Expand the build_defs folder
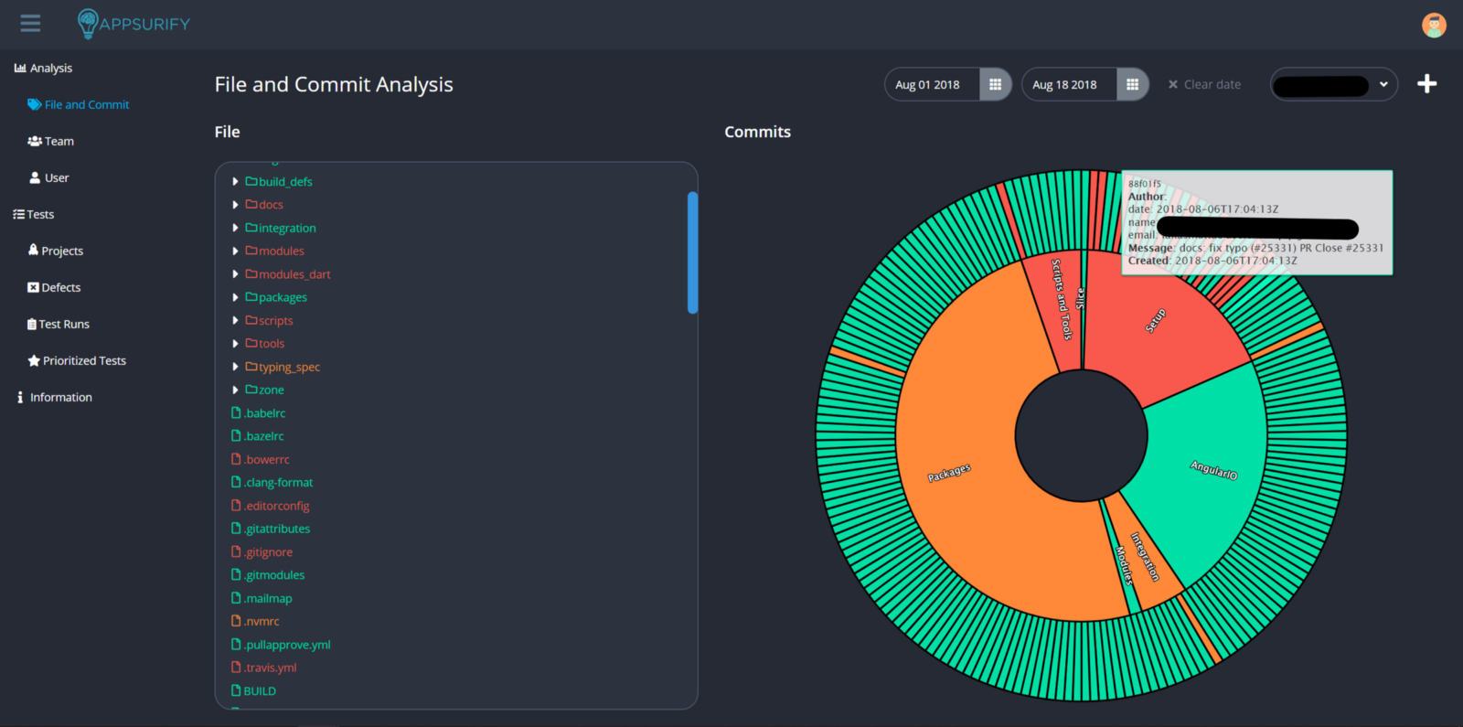Image resolution: width=1463 pixels, height=727 pixels. click(x=235, y=182)
